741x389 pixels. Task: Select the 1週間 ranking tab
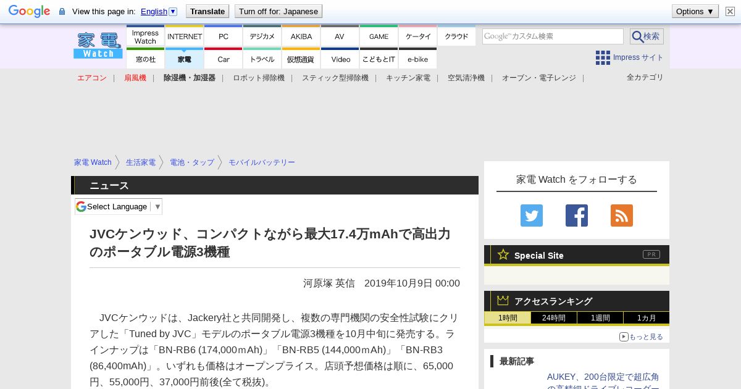[x=600, y=318]
